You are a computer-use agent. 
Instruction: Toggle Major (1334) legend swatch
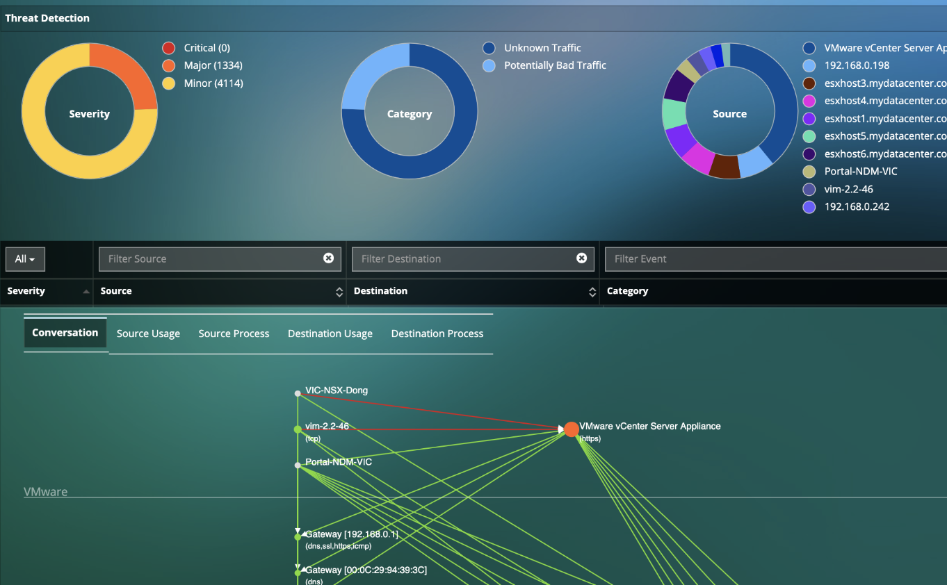pyautogui.click(x=168, y=65)
